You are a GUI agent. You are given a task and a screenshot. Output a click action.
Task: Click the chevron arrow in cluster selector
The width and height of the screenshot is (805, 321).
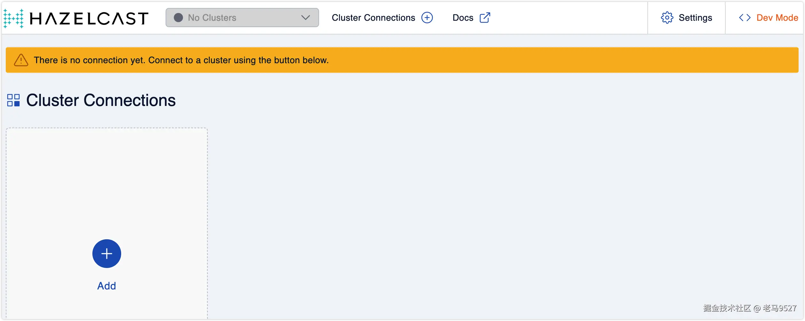305,18
